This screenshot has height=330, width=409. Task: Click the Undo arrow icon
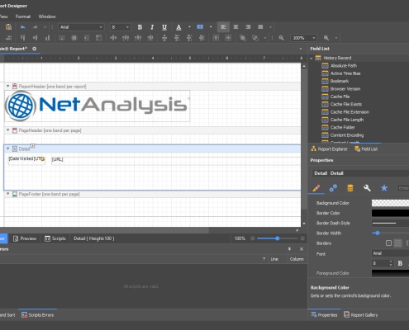coord(22,27)
